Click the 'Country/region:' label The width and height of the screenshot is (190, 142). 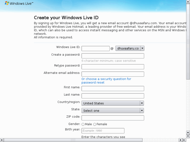click(x=69, y=102)
